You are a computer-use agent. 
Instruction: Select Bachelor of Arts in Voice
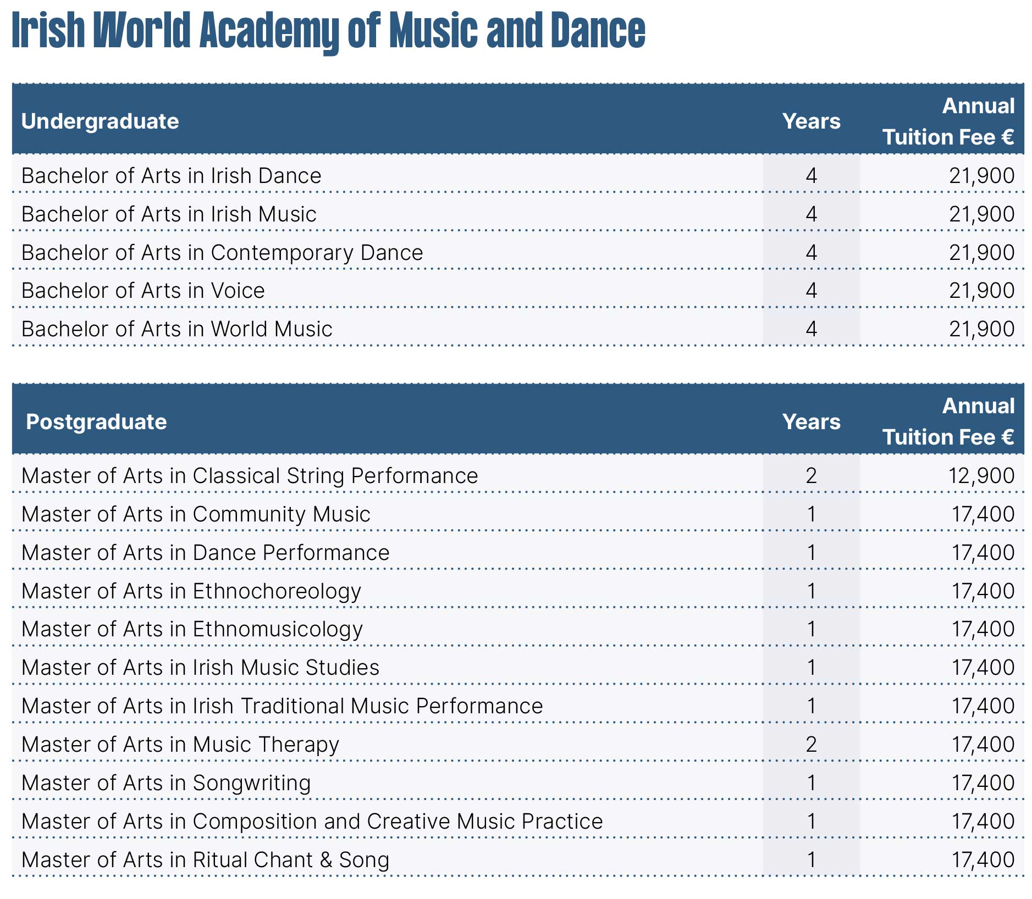[x=143, y=291]
